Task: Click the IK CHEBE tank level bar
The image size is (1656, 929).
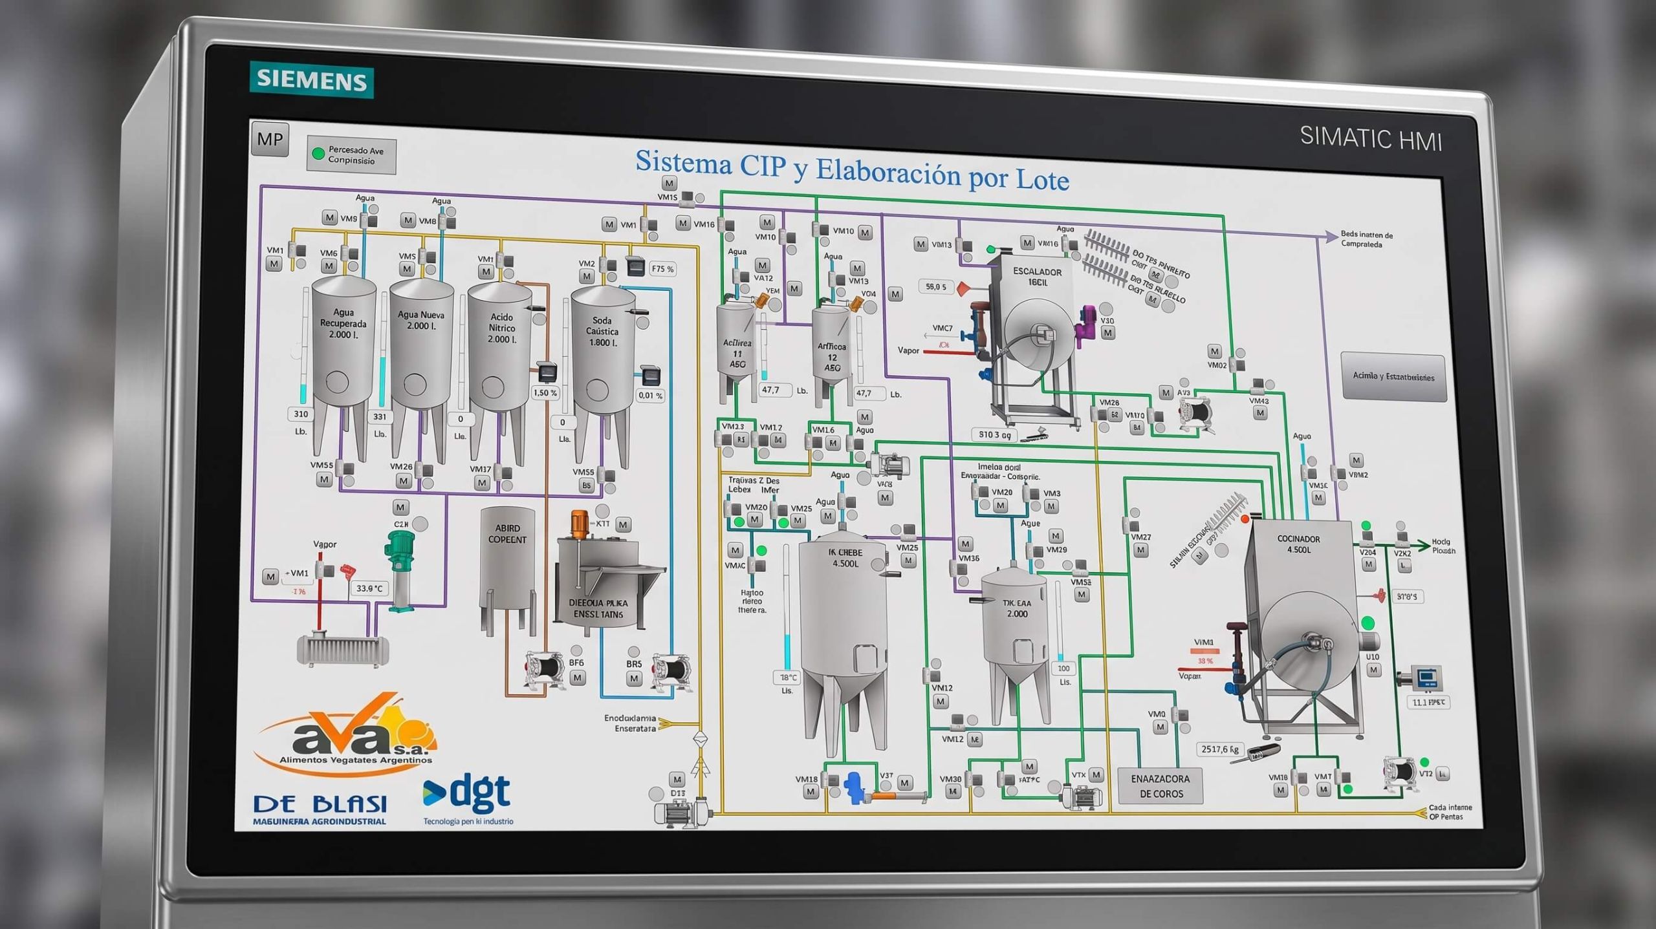Action: (787, 606)
